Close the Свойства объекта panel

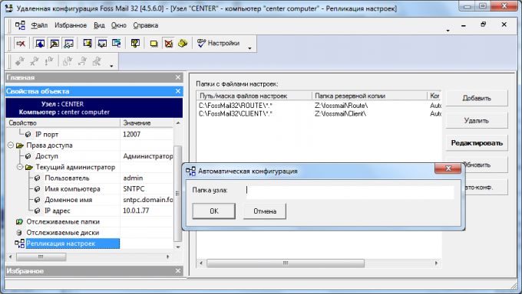(178, 91)
